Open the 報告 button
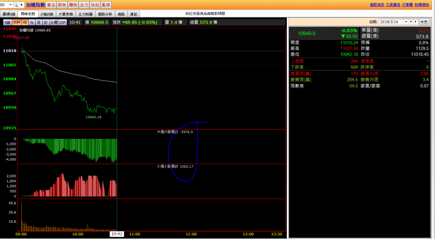The height and width of the screenshot is (239, 435). point(62,5)
